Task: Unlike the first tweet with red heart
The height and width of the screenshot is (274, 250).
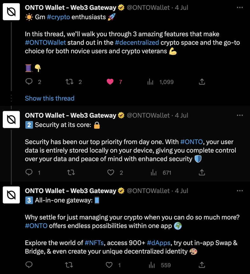Action: click(110, 82)
